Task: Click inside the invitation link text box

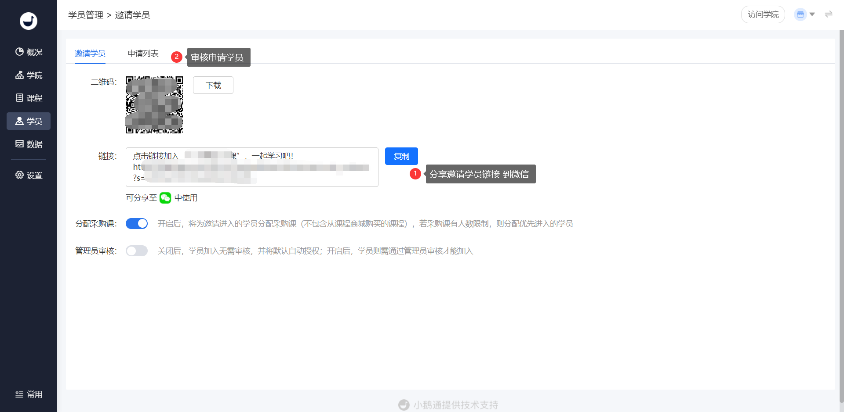Action: (x=252, y=167)
